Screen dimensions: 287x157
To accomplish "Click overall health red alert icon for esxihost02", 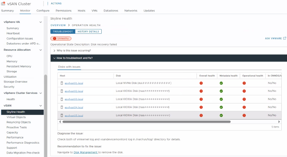I will pos(201,91).
